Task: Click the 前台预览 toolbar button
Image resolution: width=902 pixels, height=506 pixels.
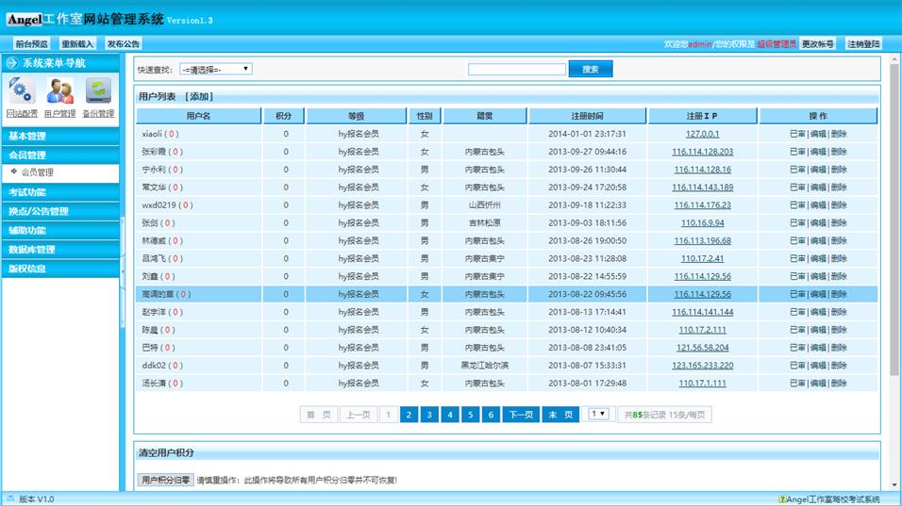Action: (x=32, y=43)
